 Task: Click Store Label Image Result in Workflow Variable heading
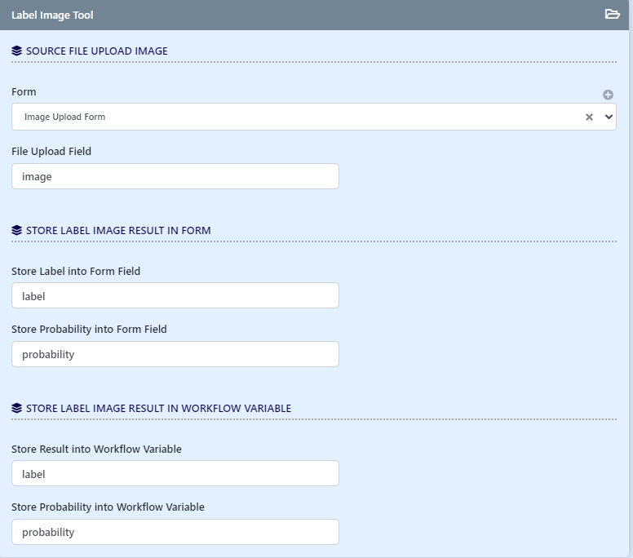(x=158, y=408)
